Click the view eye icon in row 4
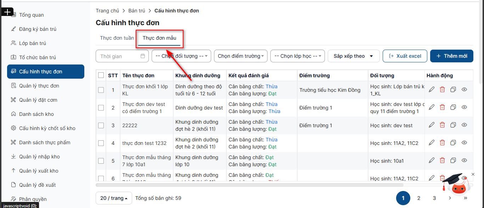This screenshot has width=484, height=208. [x=464, y=143]
